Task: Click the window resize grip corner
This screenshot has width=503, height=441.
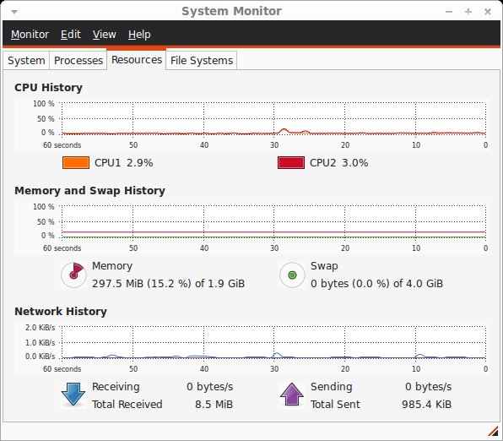Action: pos(493,432)
